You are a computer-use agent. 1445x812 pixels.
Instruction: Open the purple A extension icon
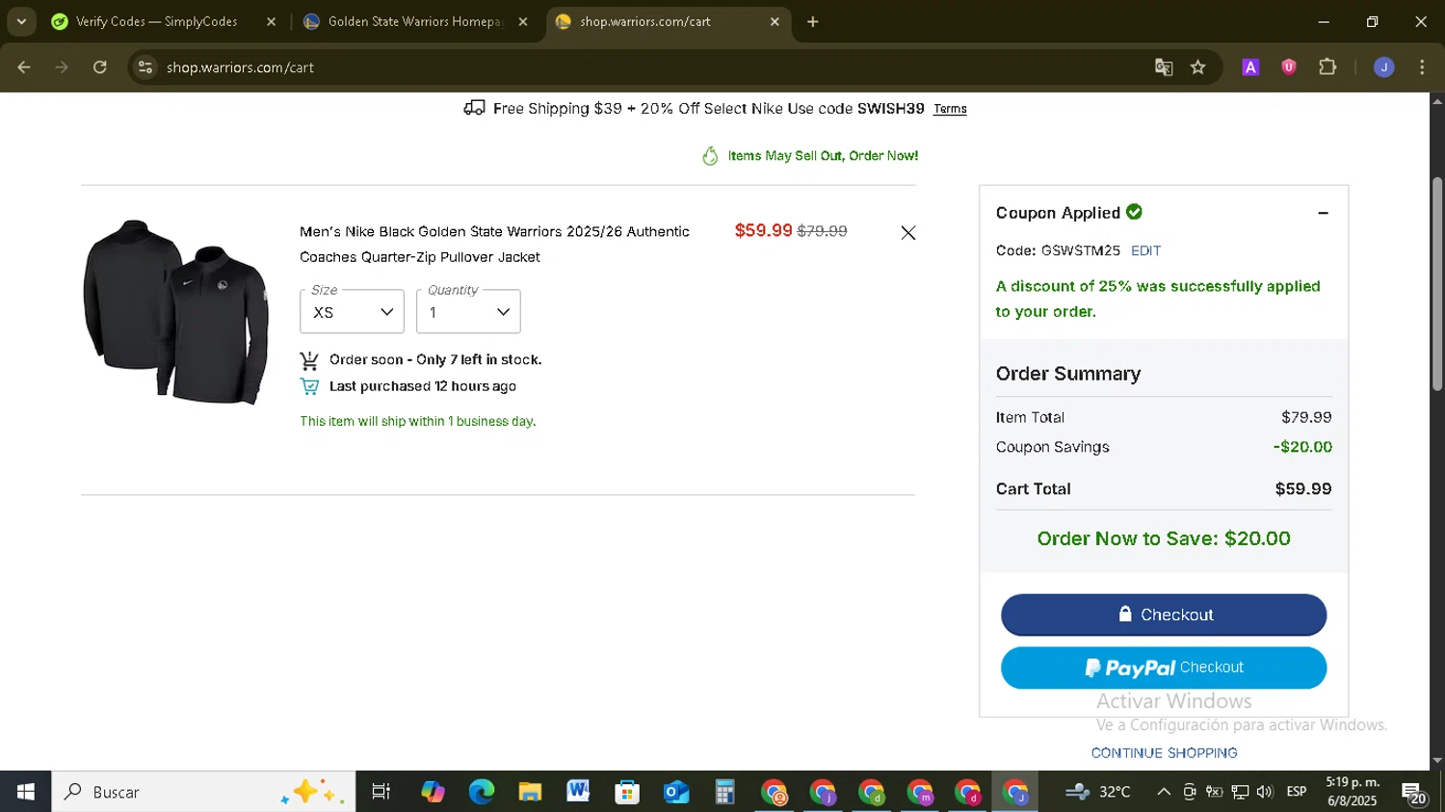tap(1250, 67)
